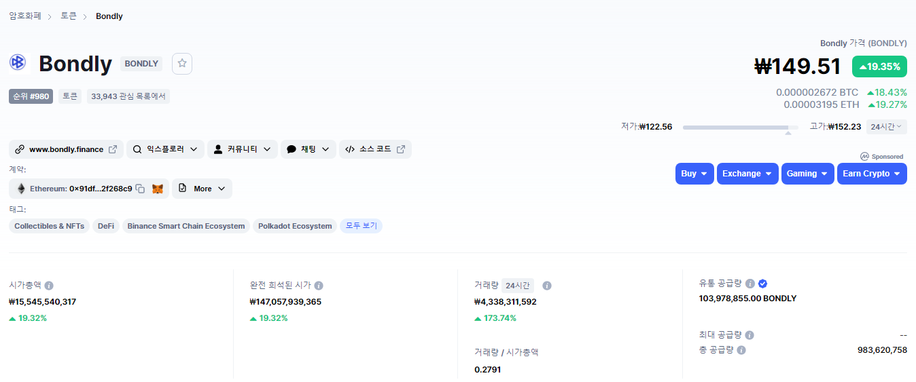Add token to MetaMask via fox icon

[x=158, y=189]
